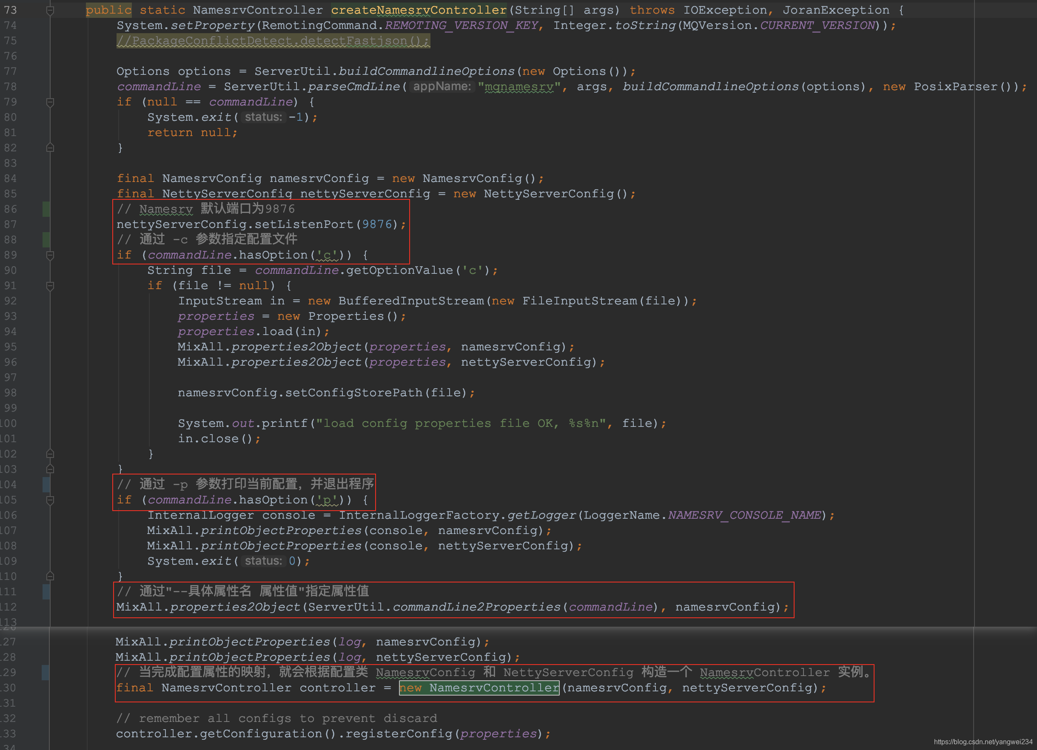Image resolution: width=1037 pixels, height=750 pixels.
Task: Click fold-end marker at line 102
Action: (50, 454)
